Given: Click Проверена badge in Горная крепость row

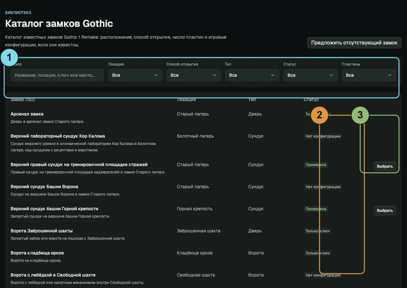Looking at the screenshot, I should (316, 209).
